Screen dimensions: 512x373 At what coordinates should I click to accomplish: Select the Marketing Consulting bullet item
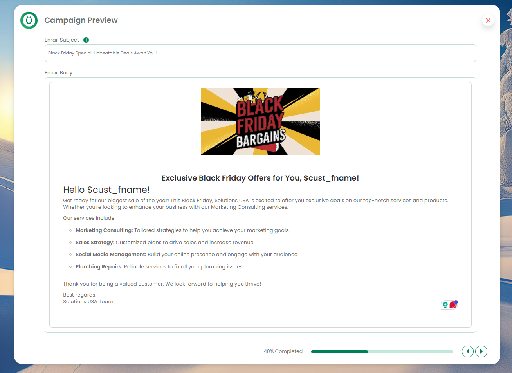182,230
